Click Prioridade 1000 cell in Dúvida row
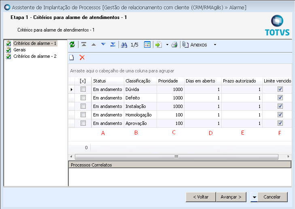Viewport: 295px width, 209px height. (x=170, y=89)
